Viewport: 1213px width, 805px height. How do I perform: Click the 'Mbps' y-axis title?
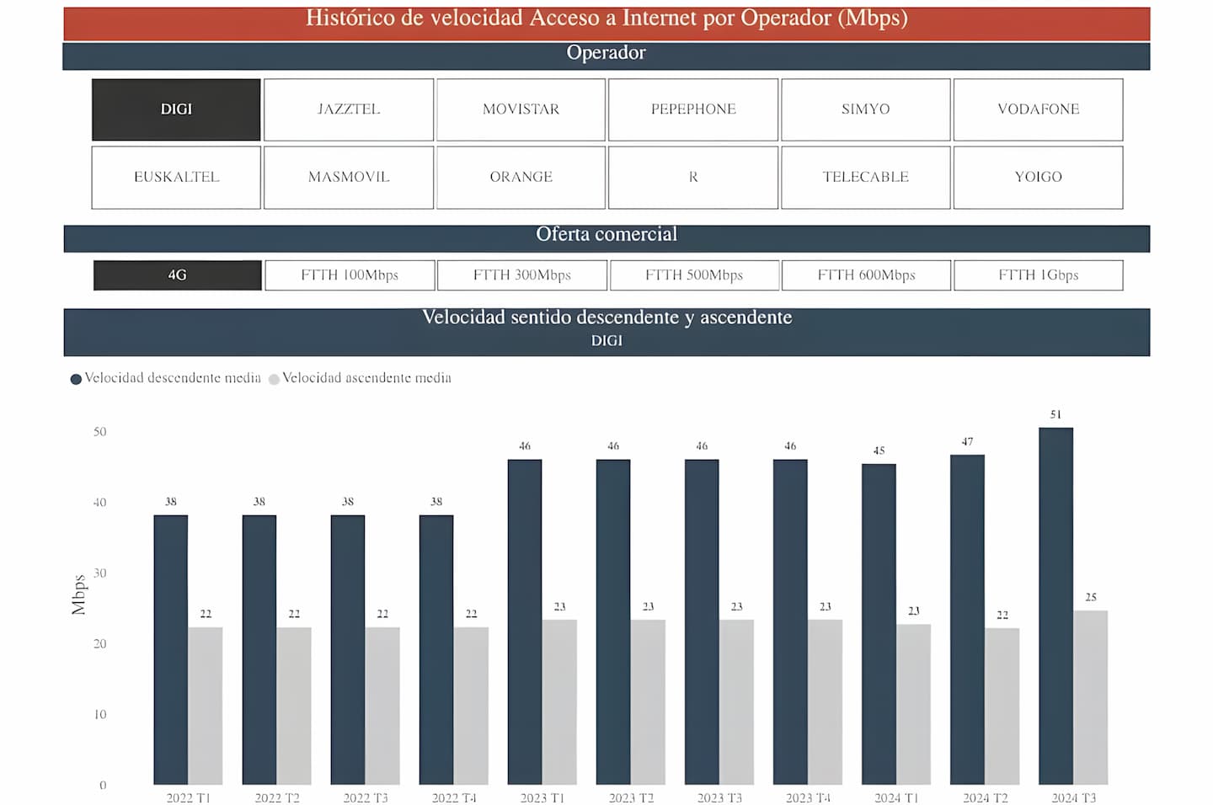point(79,594)
